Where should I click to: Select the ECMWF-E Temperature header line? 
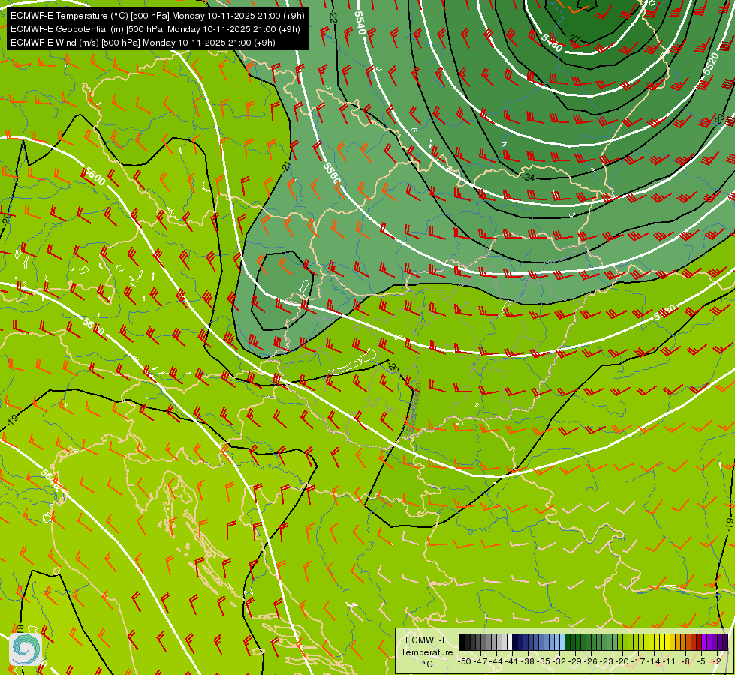pyautogui.click(x=158, y=16)
